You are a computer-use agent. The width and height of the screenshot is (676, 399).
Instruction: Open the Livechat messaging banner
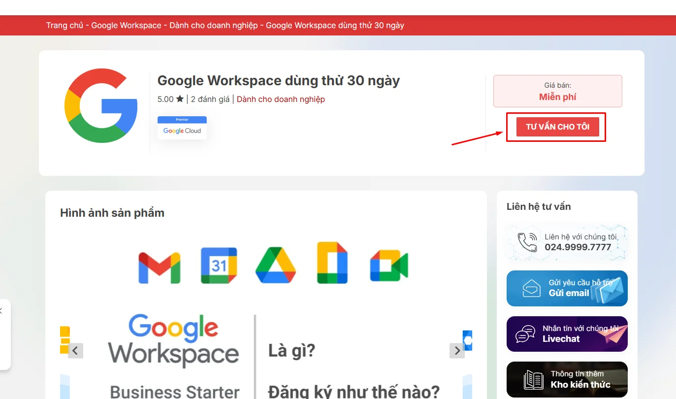567,334
